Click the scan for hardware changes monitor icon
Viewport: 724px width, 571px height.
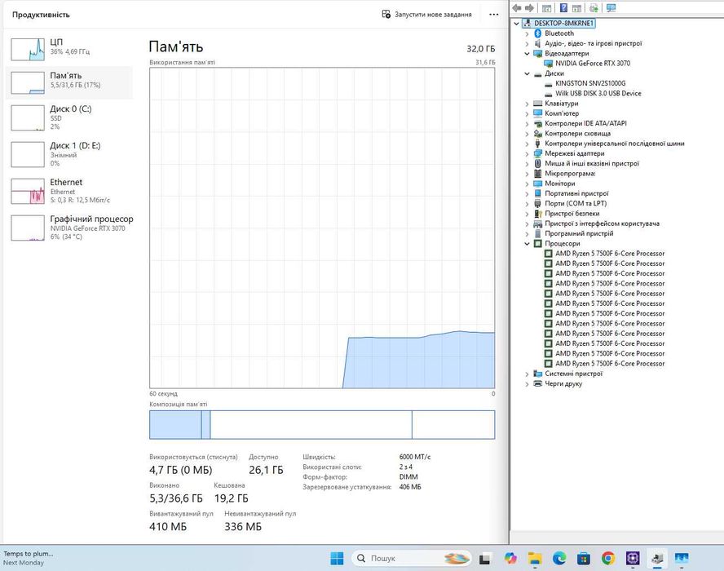coord(611,8)
